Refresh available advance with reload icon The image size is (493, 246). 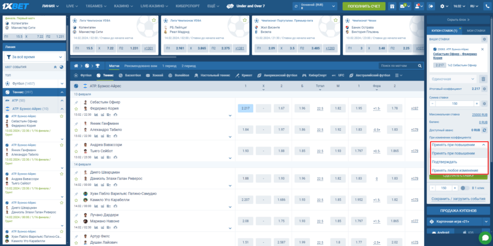[x=484, y=130]
